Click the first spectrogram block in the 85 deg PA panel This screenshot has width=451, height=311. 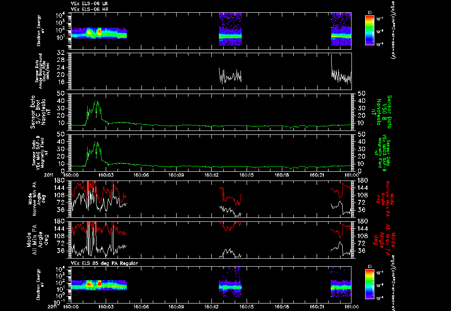(99, 285)
